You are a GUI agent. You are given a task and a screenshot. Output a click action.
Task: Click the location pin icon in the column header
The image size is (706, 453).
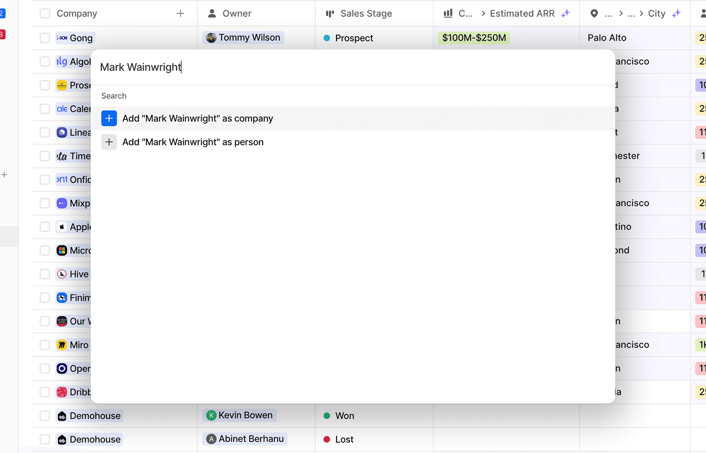[594, 13]
